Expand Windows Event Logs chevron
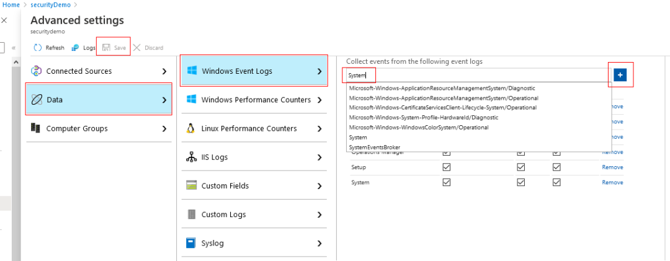 (x=319, y=71)
